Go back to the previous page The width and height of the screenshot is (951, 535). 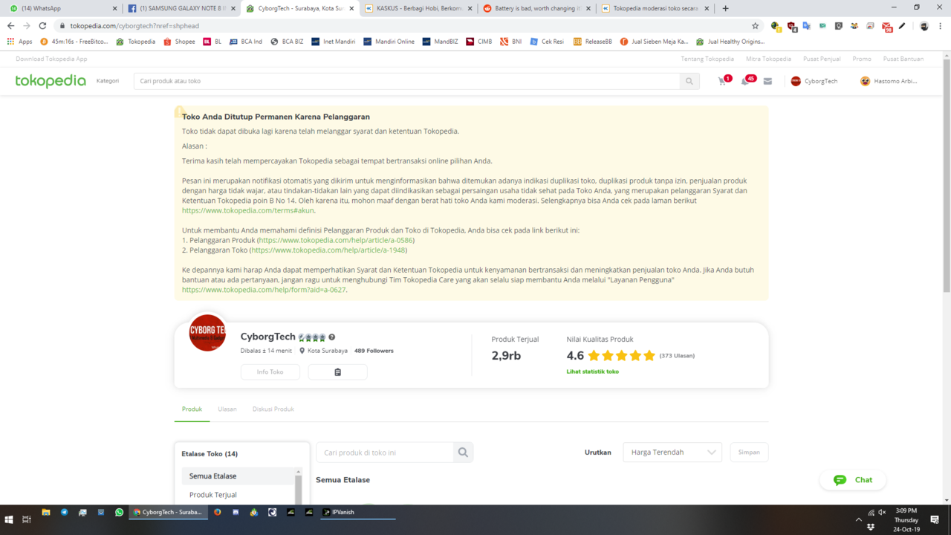tap(10, 26)
